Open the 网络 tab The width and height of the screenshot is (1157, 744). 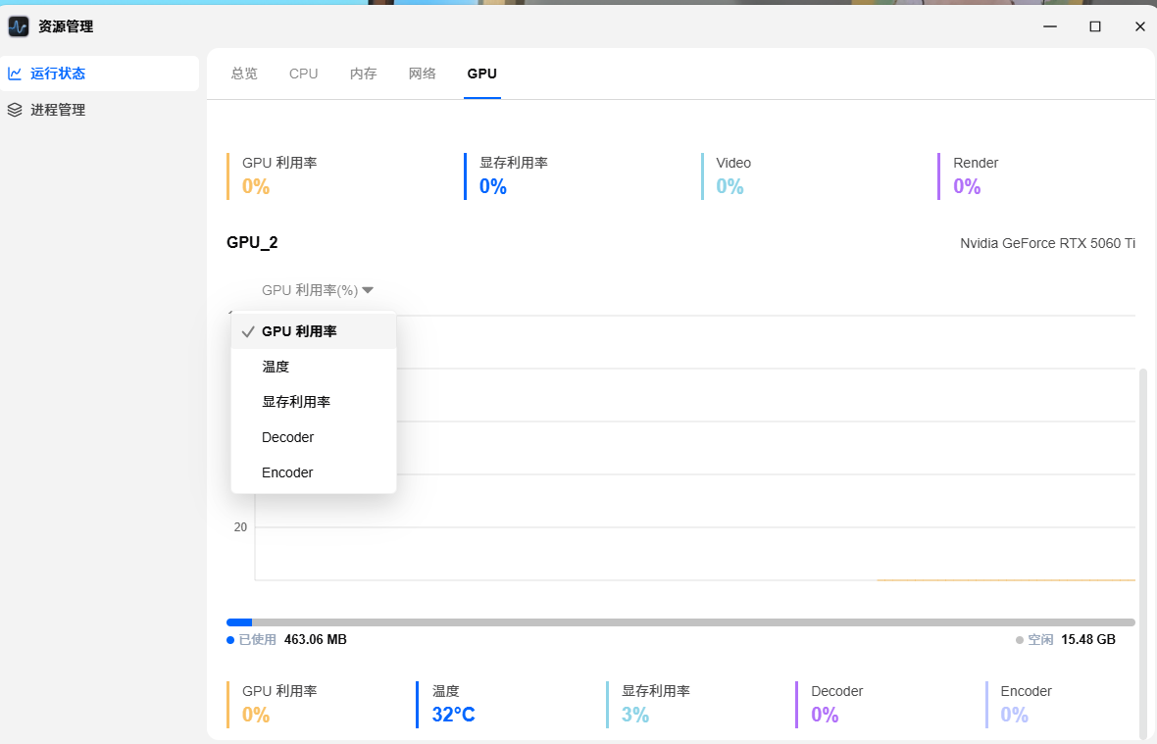click(x=422, y=74)
